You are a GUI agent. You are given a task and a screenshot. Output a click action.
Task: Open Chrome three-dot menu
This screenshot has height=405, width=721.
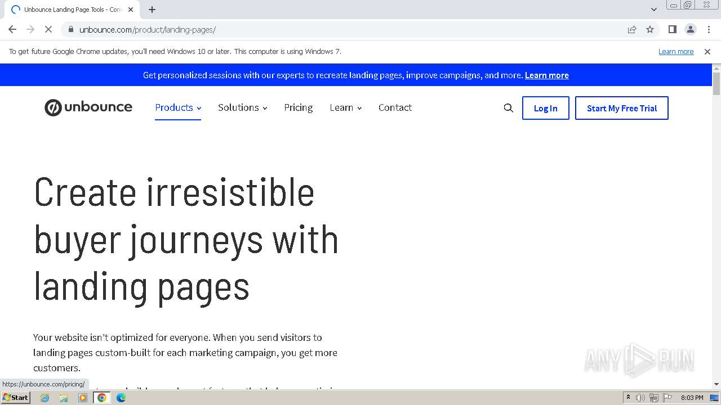709,29
